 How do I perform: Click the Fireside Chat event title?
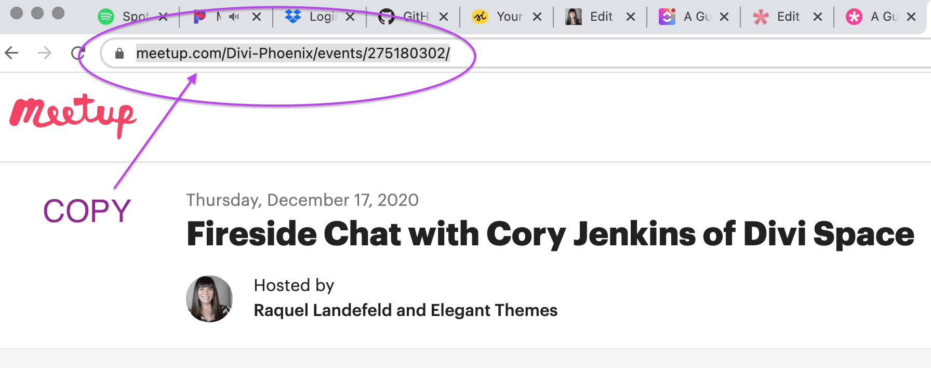click(550, 234)
